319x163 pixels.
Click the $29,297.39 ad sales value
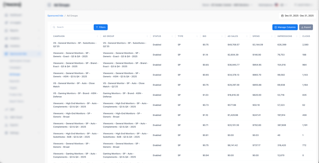[234, 85]
